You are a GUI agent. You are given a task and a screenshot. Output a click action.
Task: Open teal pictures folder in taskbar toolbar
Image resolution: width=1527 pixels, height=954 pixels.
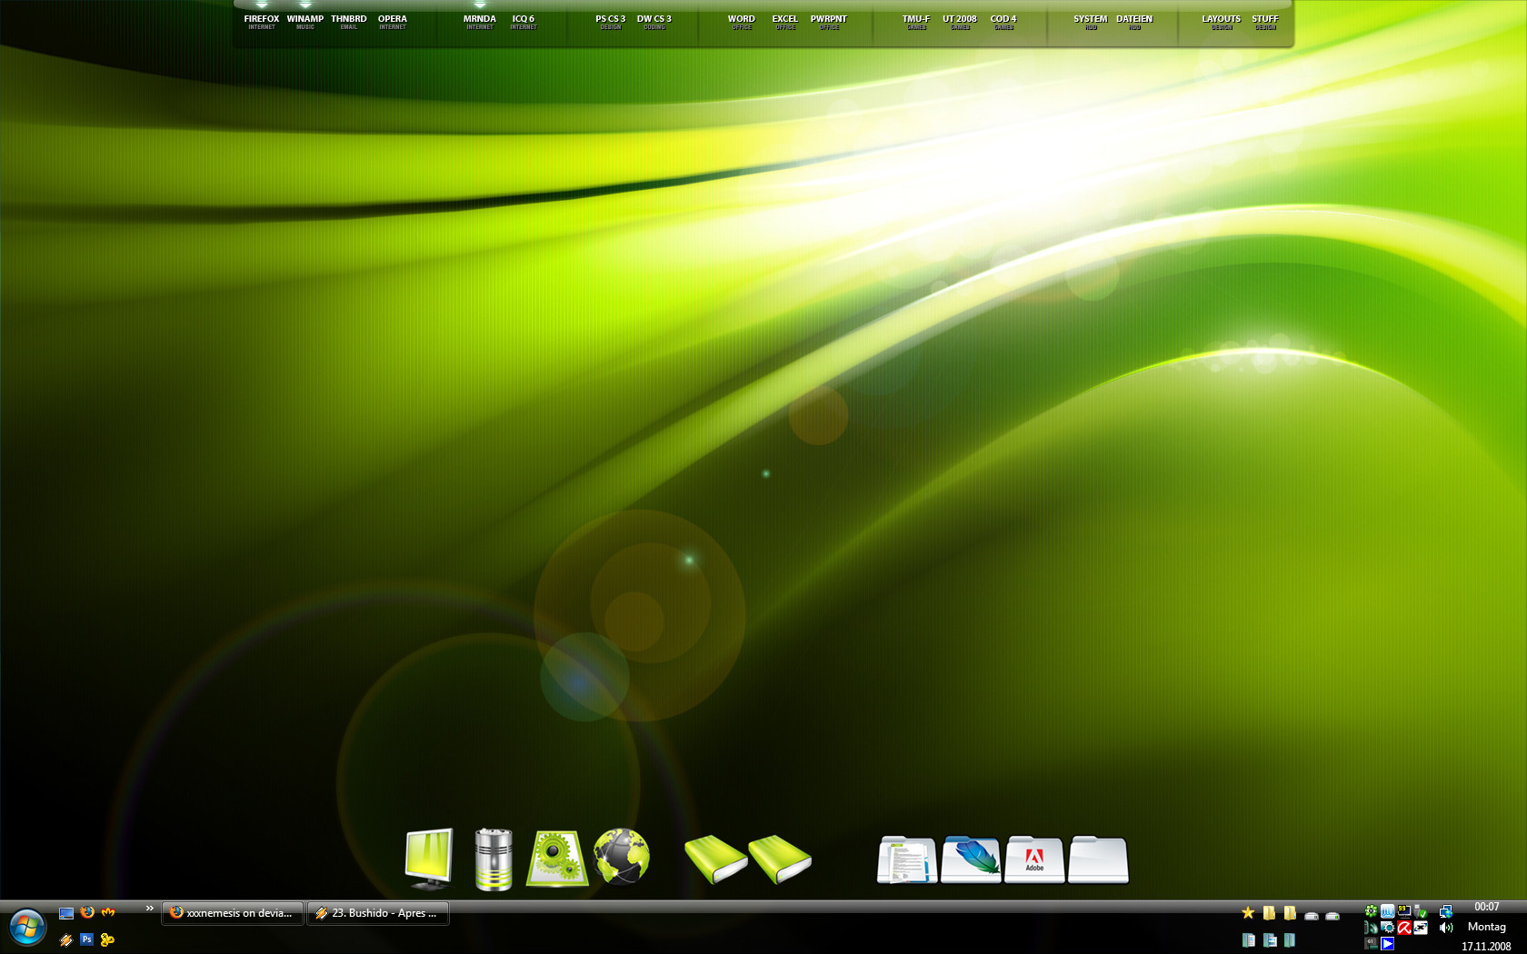[1270, 940]
